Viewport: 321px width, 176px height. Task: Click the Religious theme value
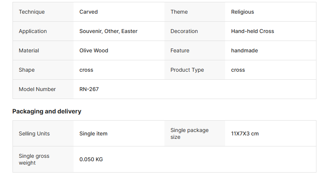coord(243,12)
